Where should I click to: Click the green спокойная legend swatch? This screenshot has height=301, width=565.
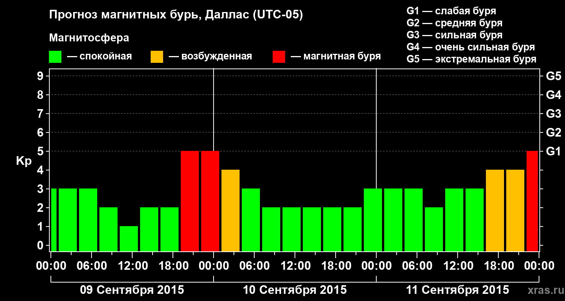55,56
